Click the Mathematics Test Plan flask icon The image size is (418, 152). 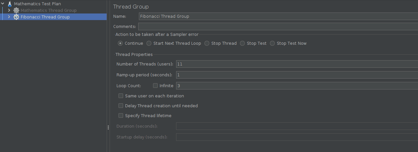coord(10,4)
